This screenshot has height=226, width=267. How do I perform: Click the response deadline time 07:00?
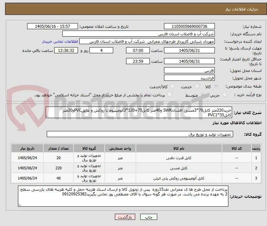pyautogui.click(x=138, y=51)
